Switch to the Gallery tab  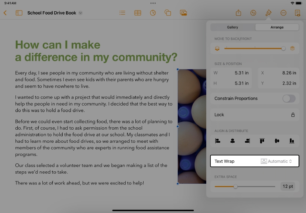tap(232, 27)
